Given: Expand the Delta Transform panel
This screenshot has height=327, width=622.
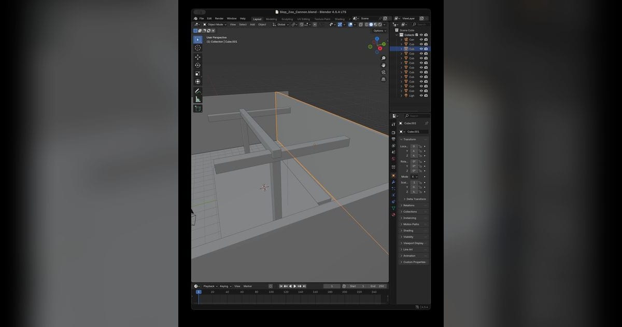Looking at the screenshot, I should pyautogui.click(x=416, y=199).
